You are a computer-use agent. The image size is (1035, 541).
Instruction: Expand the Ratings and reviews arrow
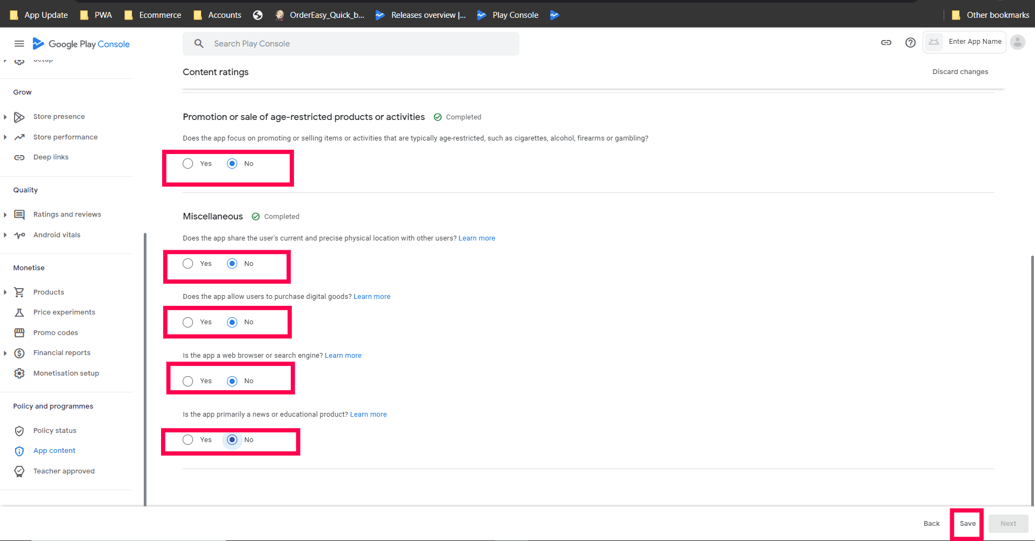5,215
